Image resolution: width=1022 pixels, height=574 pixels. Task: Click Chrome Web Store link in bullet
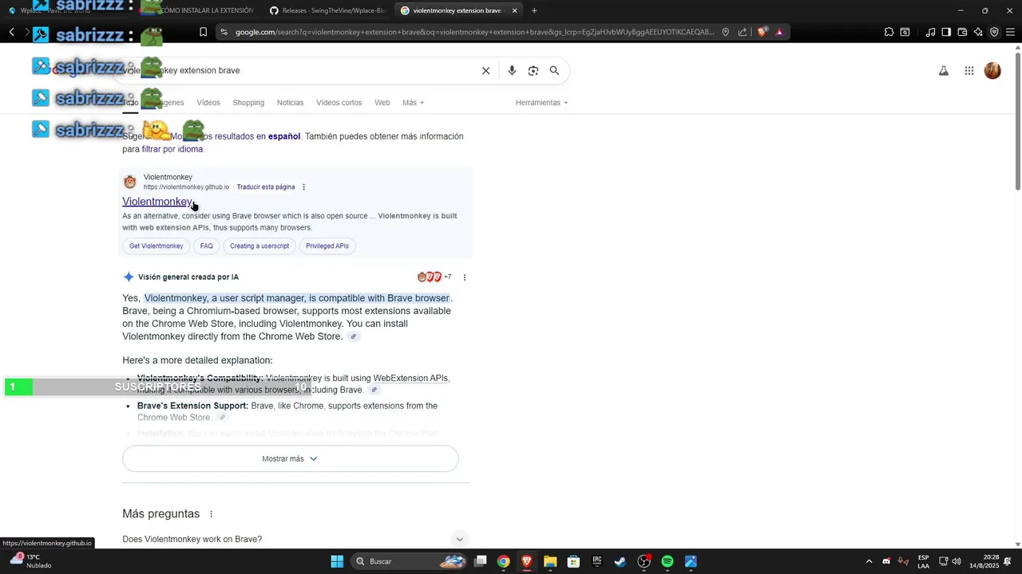pyautogui.click(x=173, y=418)
